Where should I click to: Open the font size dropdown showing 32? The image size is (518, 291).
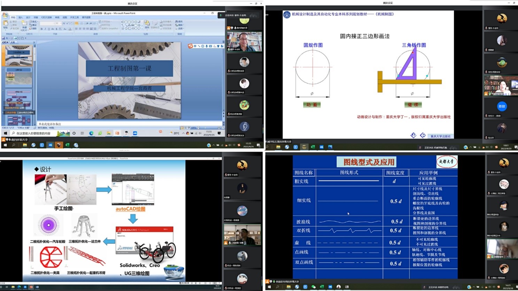(60, 23)
